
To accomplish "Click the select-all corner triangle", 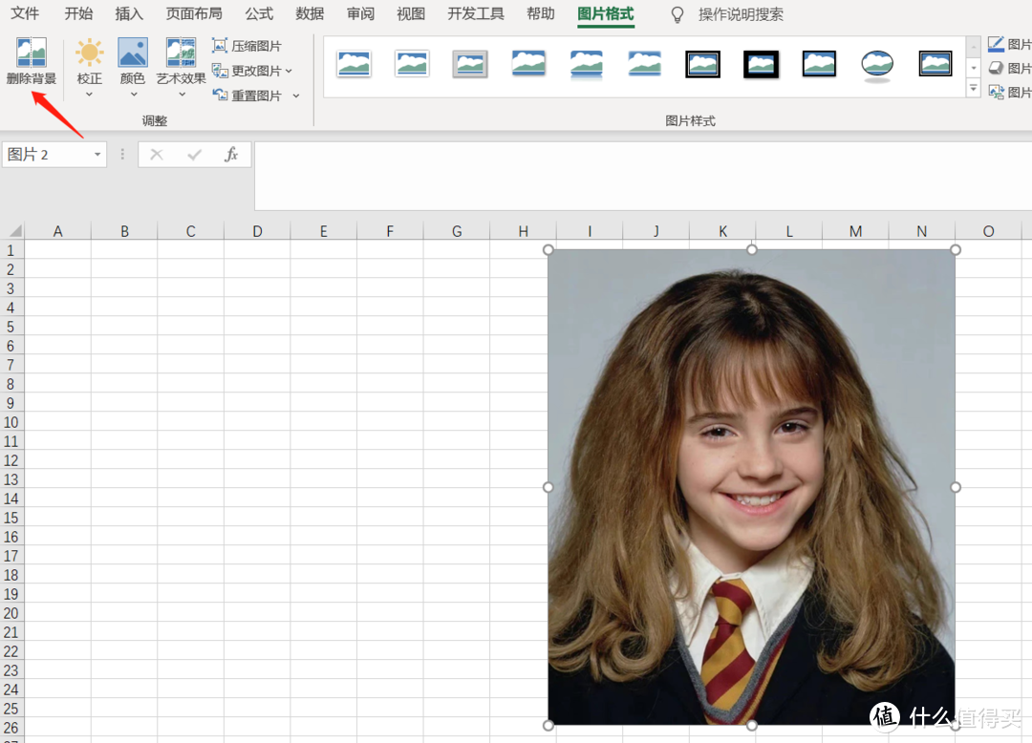I will 14,231.
